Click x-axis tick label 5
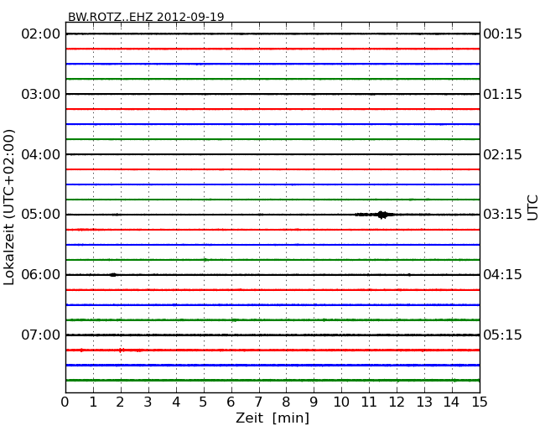 click(x=204, y=402)
